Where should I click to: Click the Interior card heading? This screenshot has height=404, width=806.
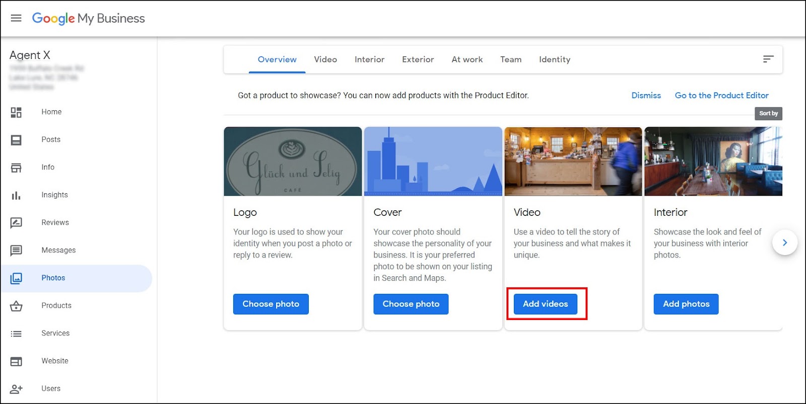point(670,212)
